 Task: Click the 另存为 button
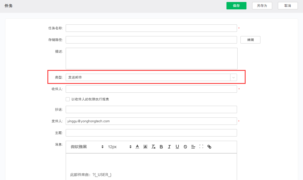pos(262,5)
